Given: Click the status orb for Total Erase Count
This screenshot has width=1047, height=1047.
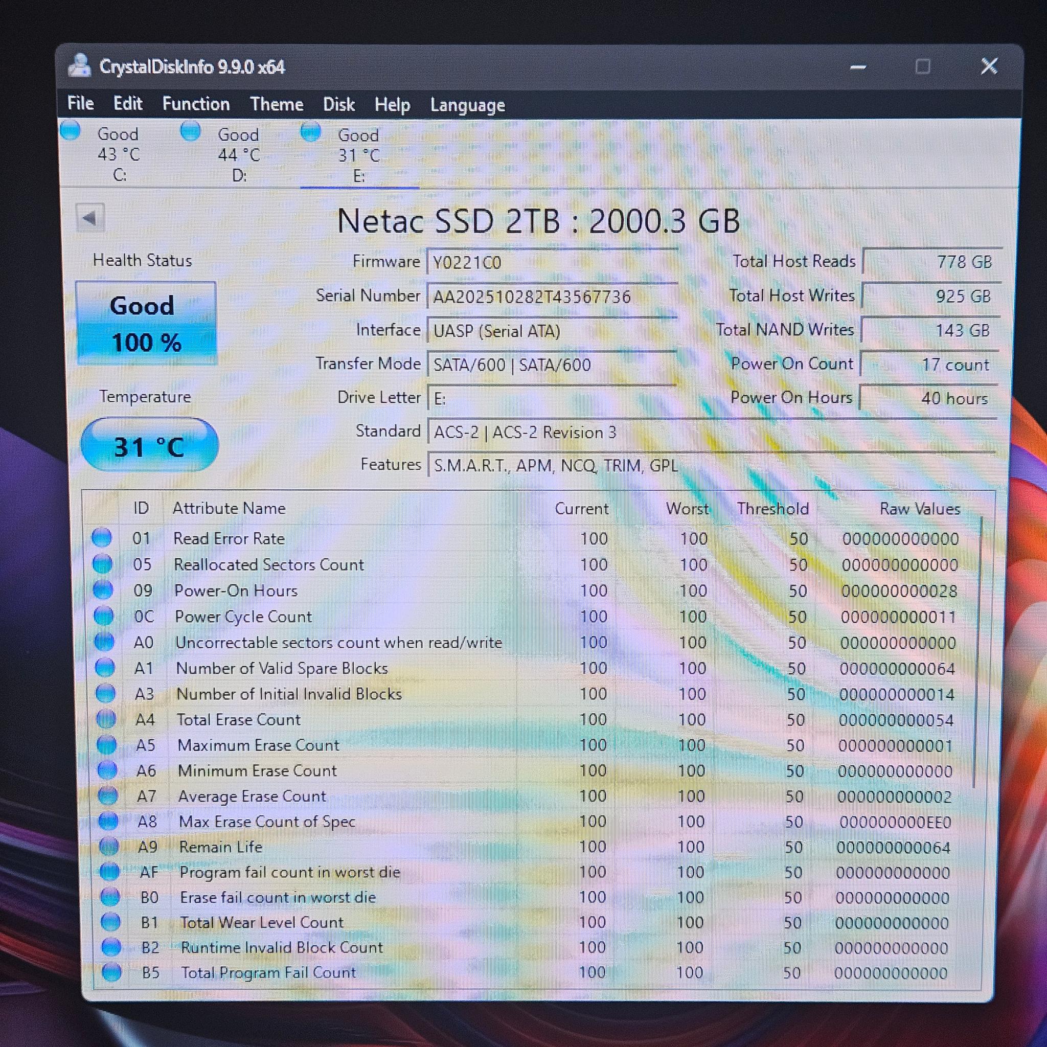Looking at the screenshot, I should point(106,719).
